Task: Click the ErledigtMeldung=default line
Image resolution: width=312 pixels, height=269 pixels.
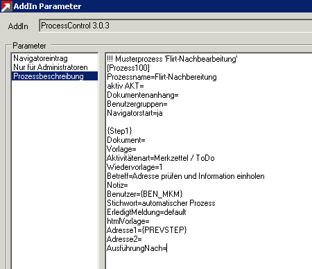Action: (x=146, y=212)
